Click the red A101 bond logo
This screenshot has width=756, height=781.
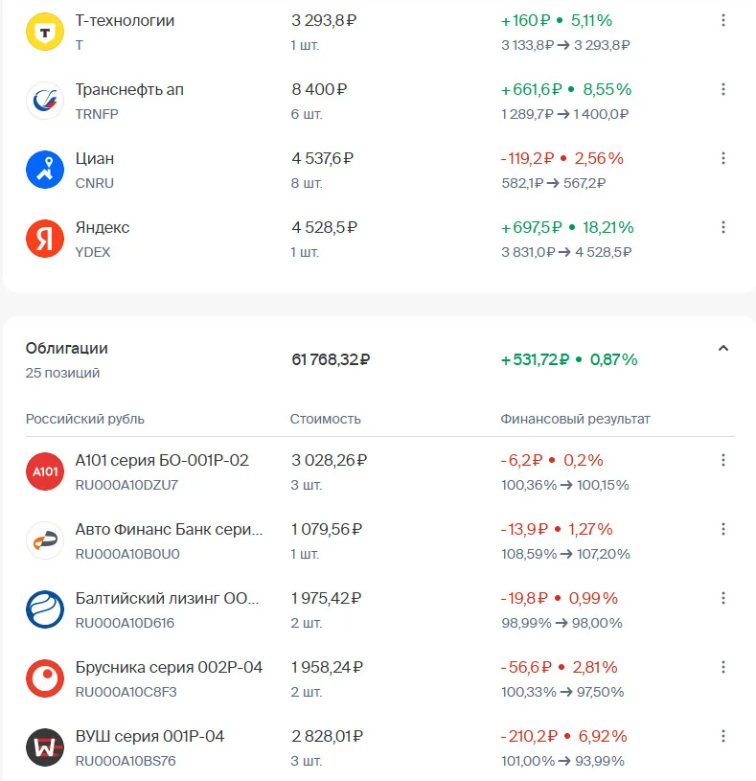tap(45, 471)
